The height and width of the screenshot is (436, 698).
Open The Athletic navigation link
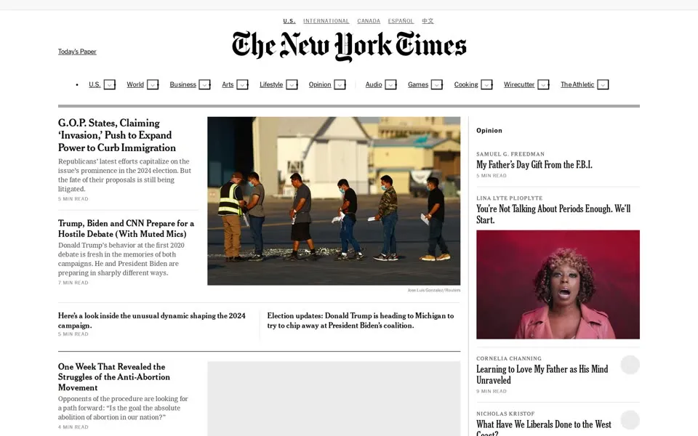coord(577,84)
